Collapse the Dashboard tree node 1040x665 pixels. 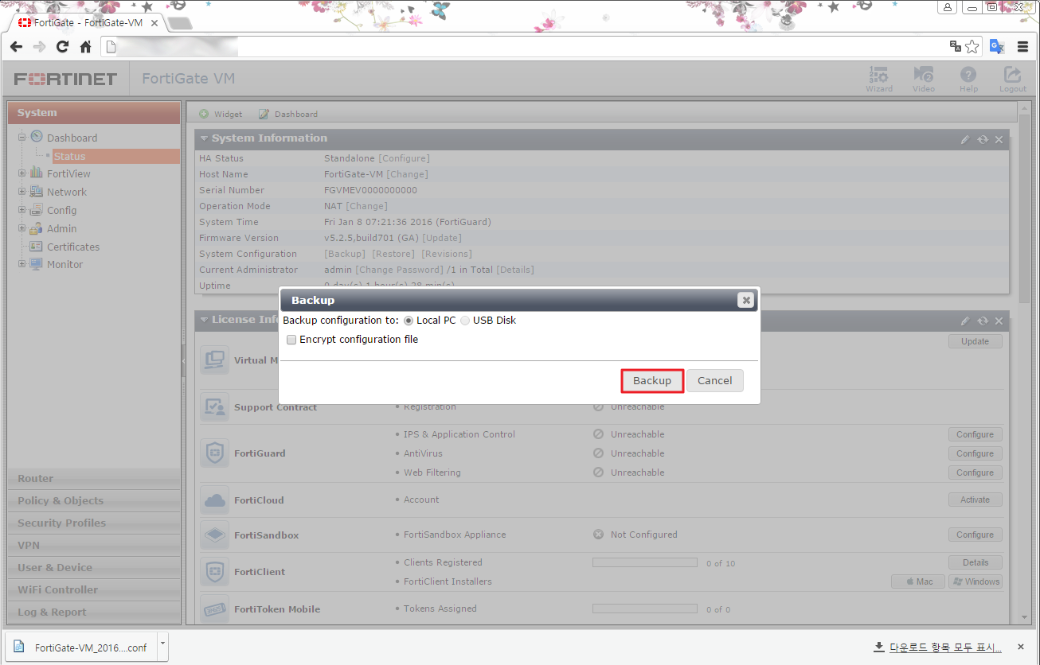coord(22,137)
